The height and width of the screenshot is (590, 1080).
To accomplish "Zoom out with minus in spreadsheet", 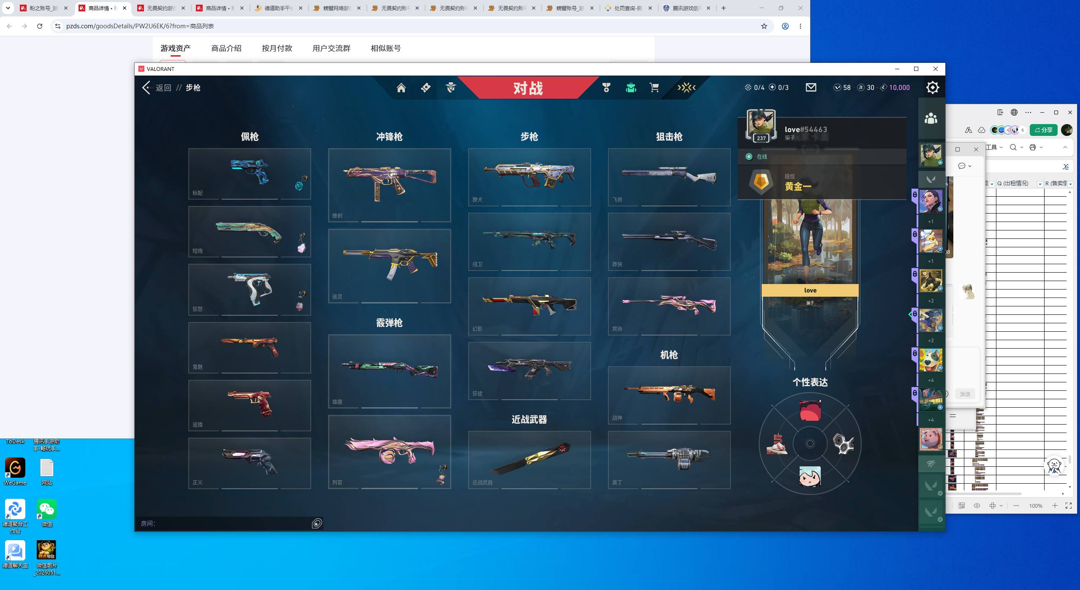I will click(1016, 506).
